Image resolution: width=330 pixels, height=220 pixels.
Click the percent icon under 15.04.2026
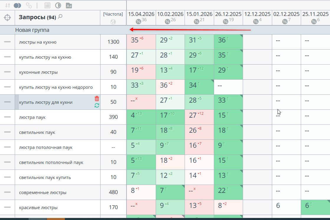click(x=138, y=22)
